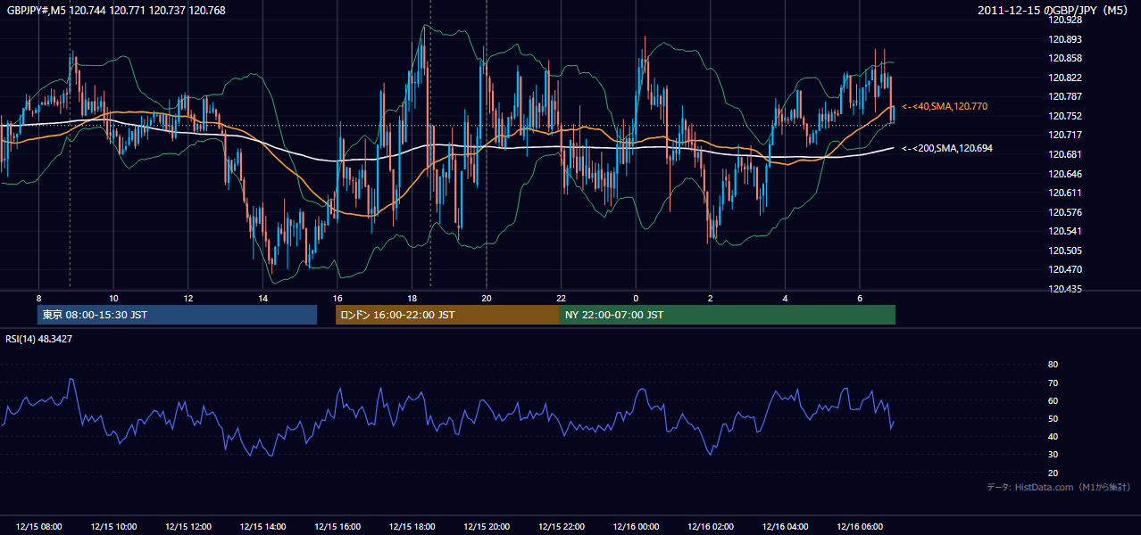Image resolution: width=1141 pixels, height=535 pixels.
Task: Click price level 120.470 on the price axis
Action: tap(1064, 269)
